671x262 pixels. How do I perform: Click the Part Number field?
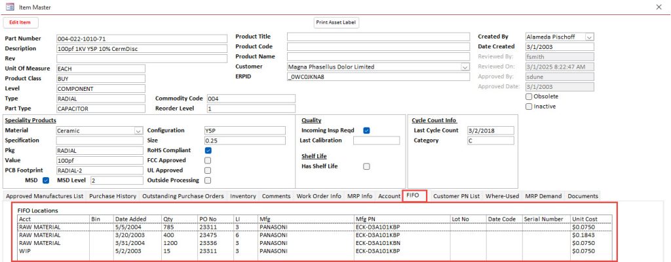coord(142,39)
